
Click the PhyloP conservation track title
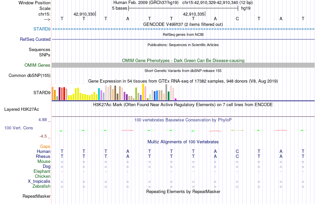pos(183,120)
